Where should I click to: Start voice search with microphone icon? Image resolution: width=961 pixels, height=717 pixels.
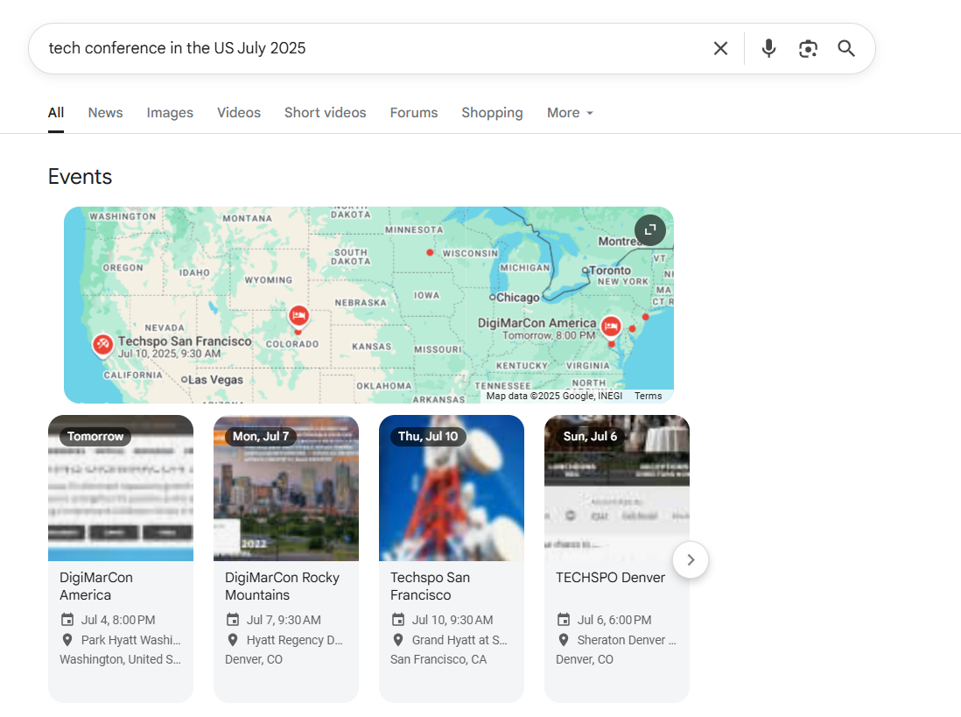tap(768, 48)
